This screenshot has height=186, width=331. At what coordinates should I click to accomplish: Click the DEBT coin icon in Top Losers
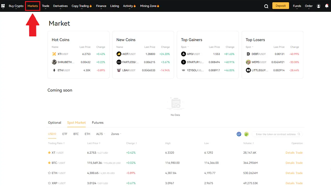(248, 54)
